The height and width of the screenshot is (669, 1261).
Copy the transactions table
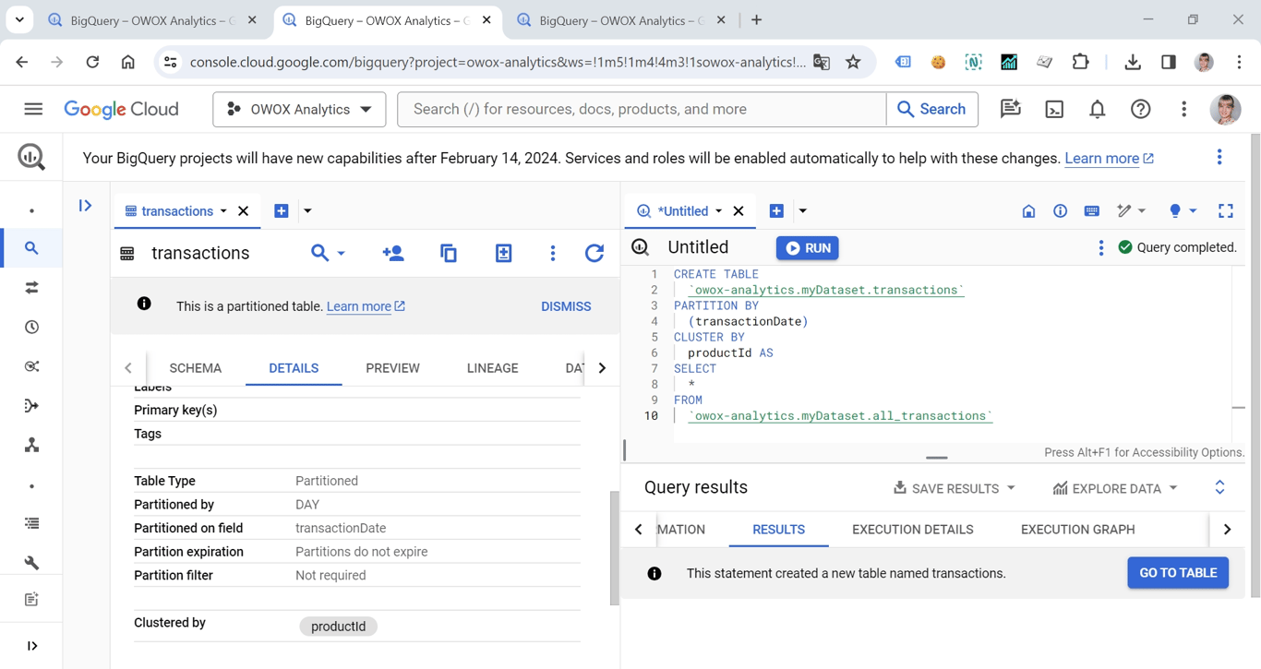[x=449, y=253]
